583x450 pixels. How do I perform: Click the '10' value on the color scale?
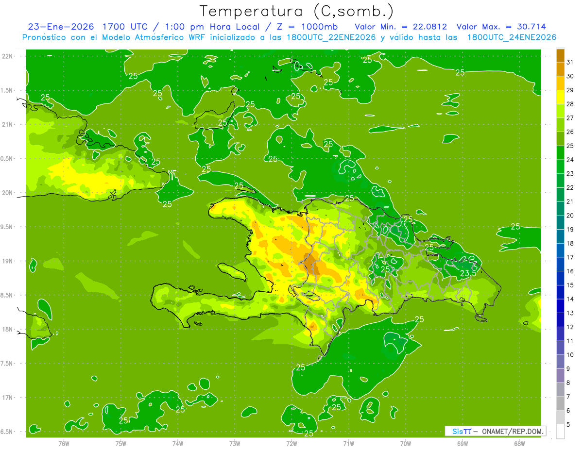[570, 355]
